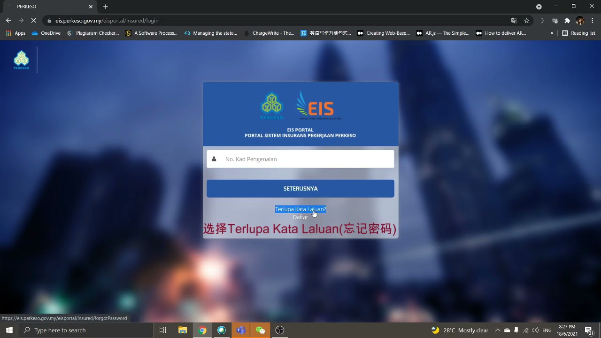Screen dimensions: 601x338
Task: Open the How to deliver AR bookmark
Action: pos(501,33)
